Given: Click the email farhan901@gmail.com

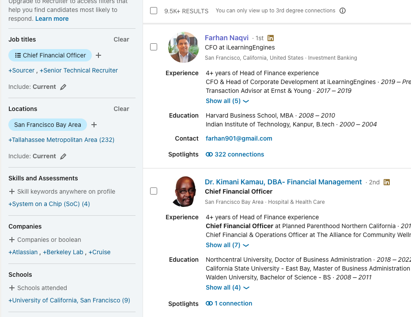Looking at the screenshot, I should (239, 138).
